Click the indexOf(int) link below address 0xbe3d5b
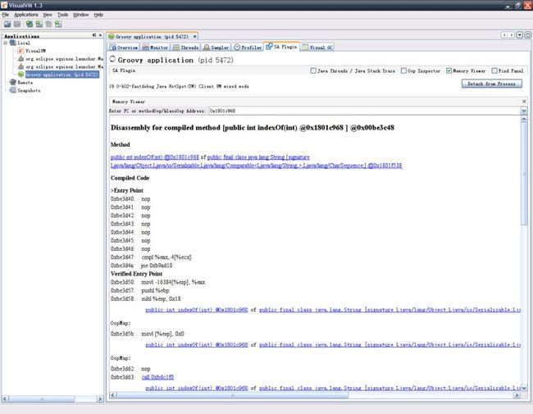 coord(197,344)
